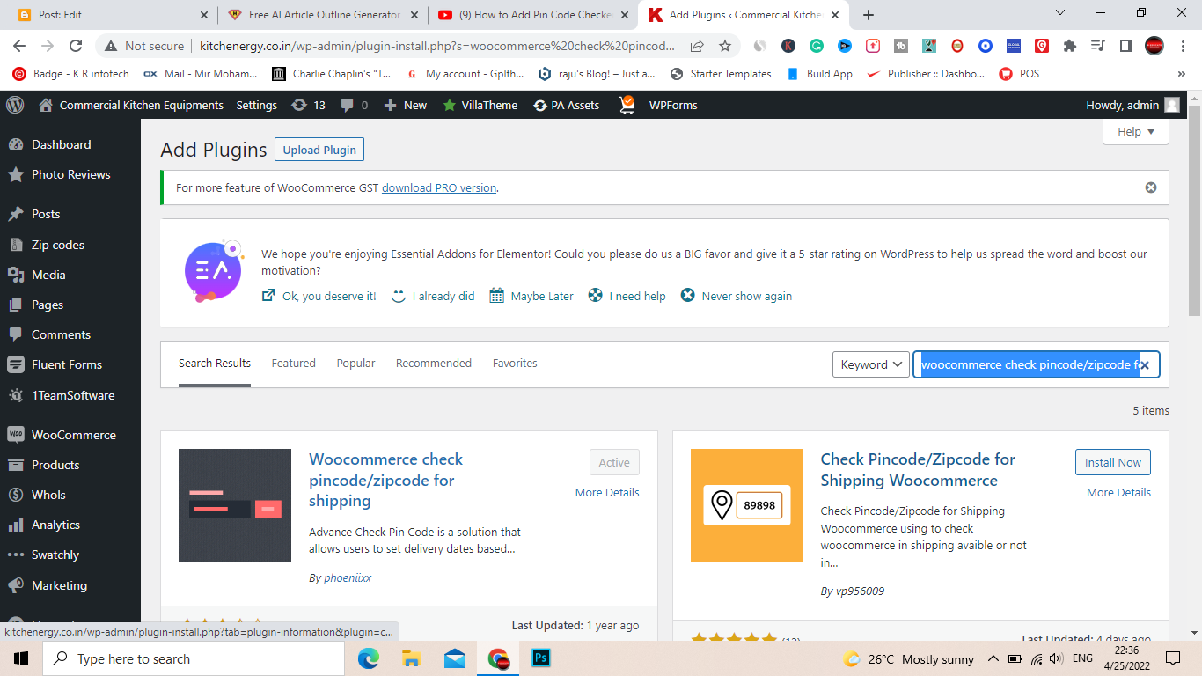Select the Search Results tab

215,363
